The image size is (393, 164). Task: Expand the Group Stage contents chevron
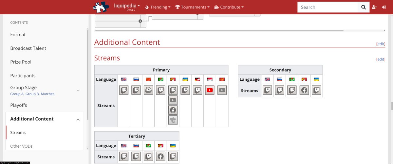pyautogui.click(x=78, y=90)
